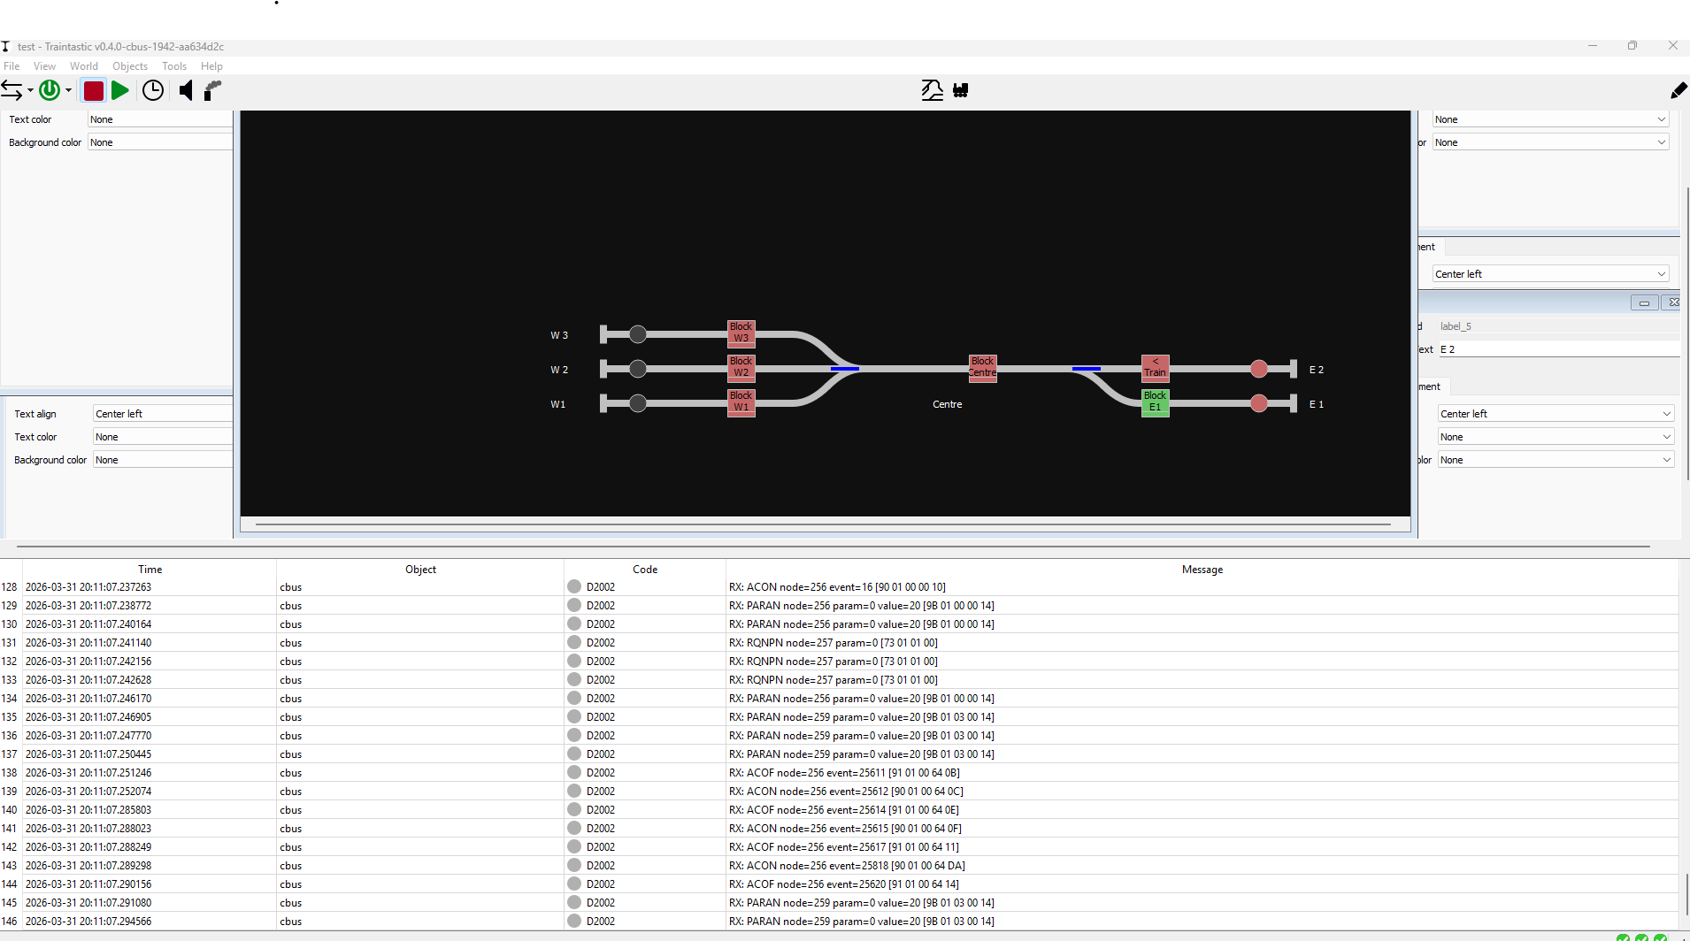Toggle the sensor circle on track W 3

click(x=638, y=334)
